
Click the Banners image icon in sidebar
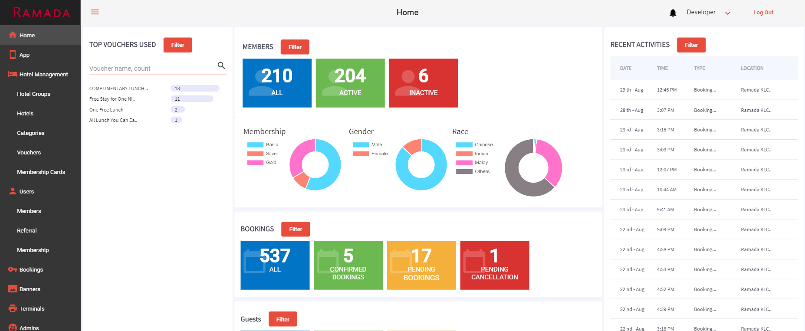coord(13,289)
